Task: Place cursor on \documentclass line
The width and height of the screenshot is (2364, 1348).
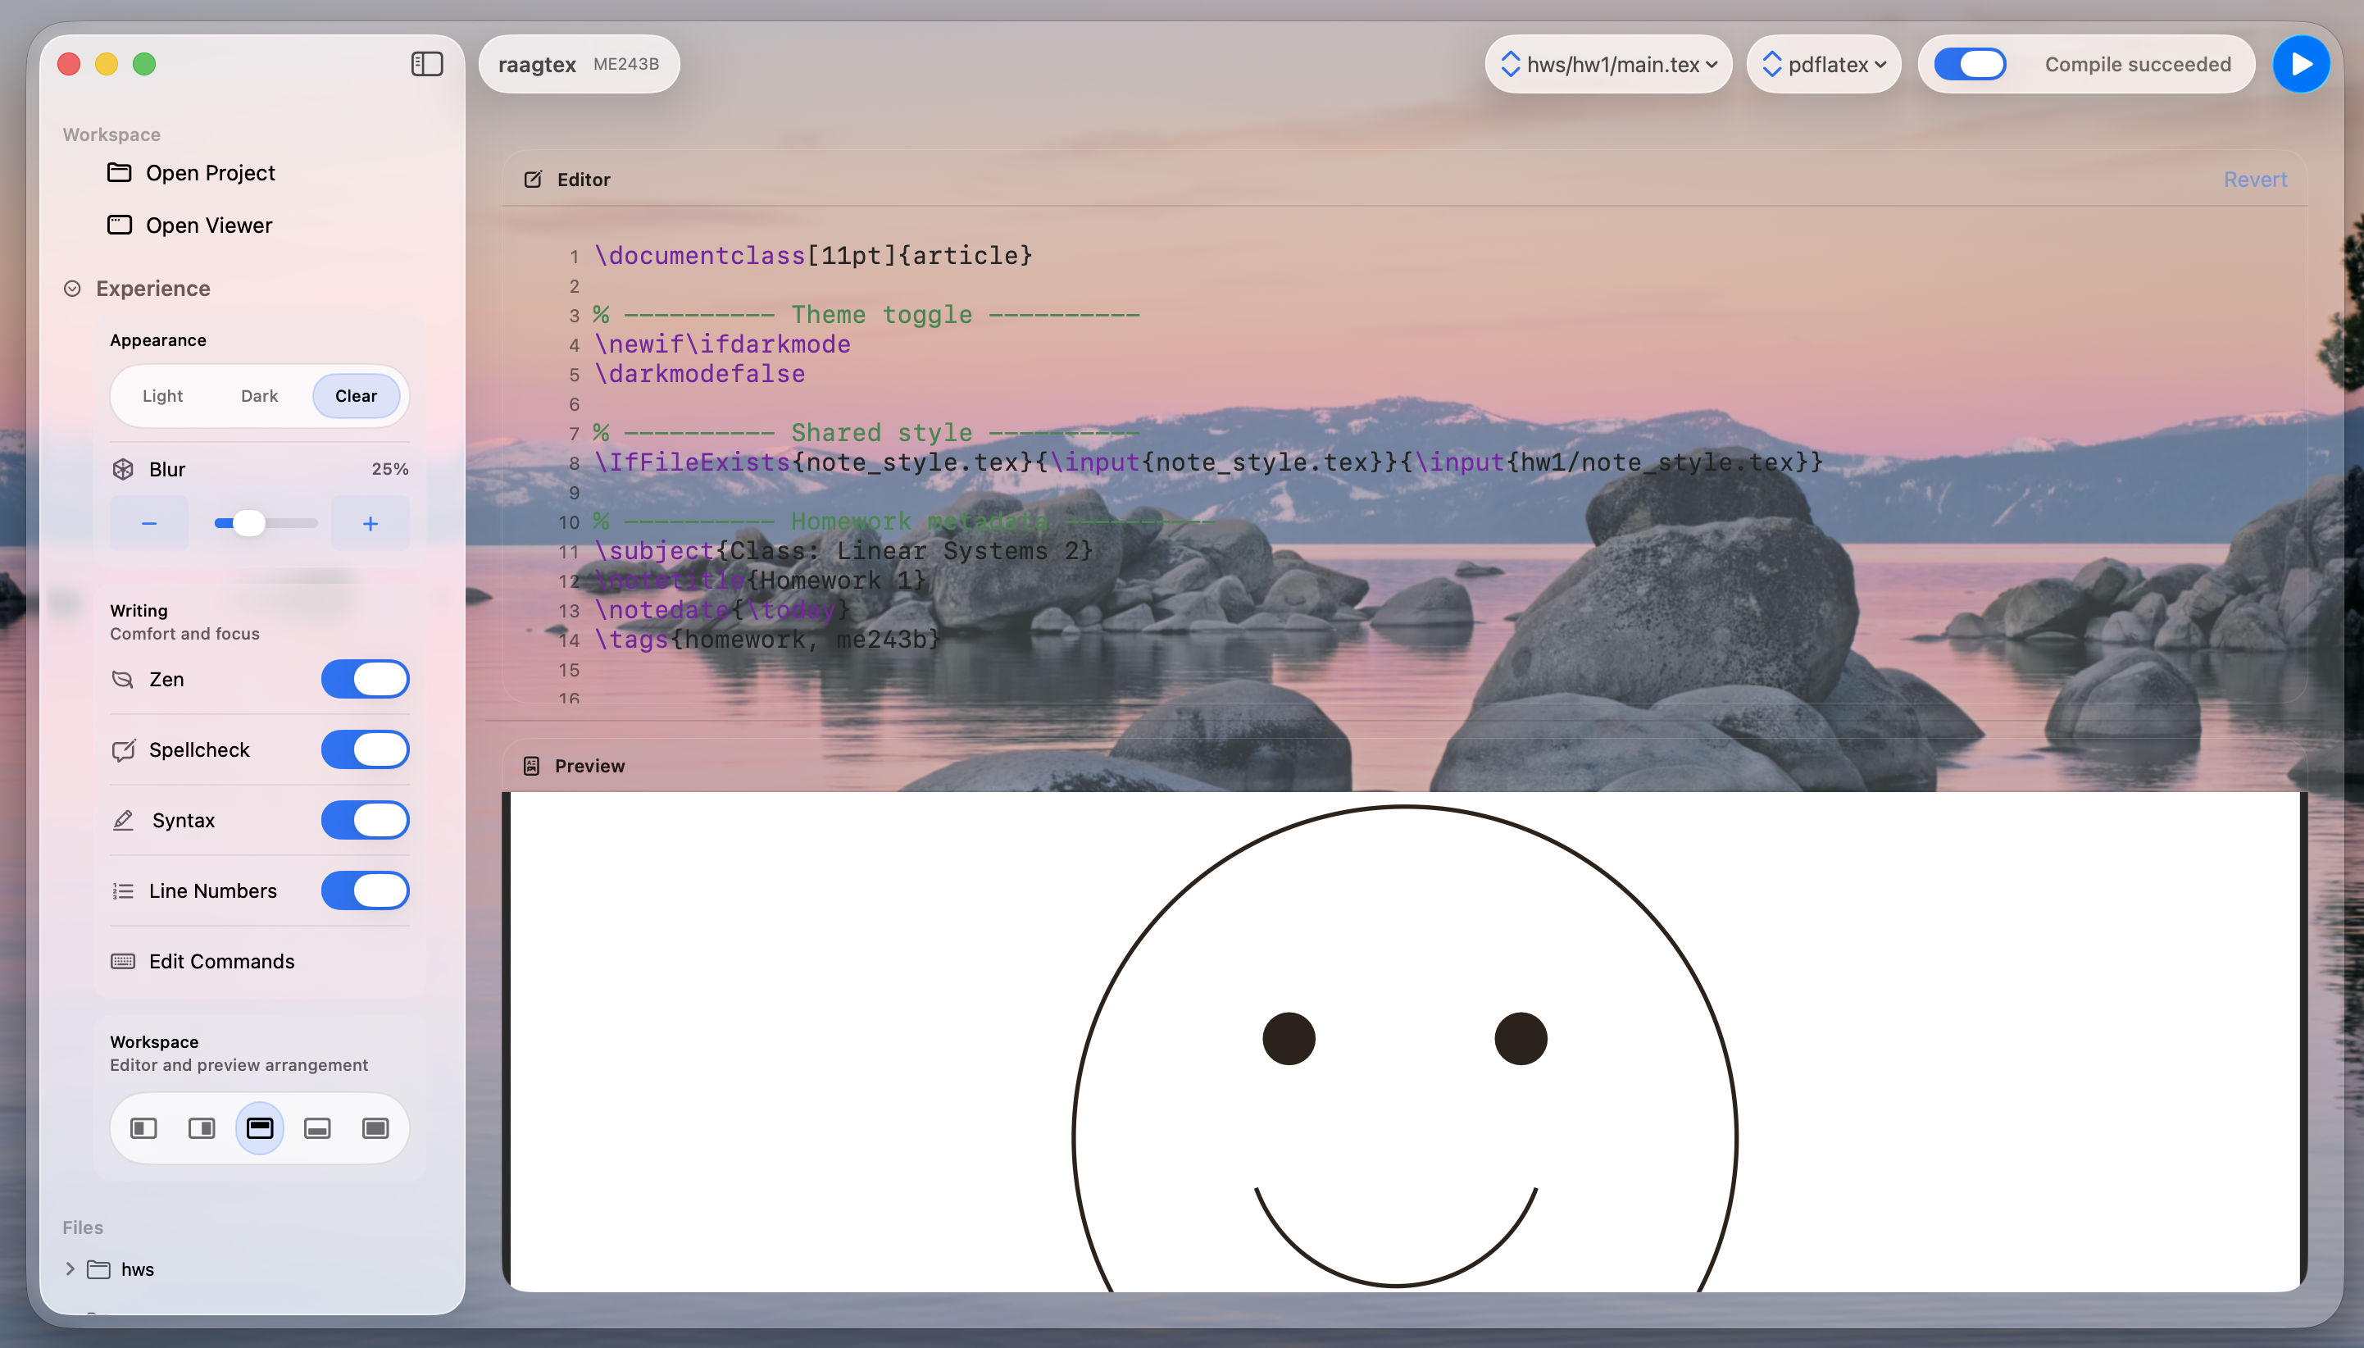Action: coord(812,256)
